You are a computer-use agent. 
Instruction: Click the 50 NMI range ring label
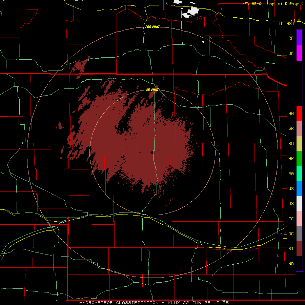(x=152, y=89)
